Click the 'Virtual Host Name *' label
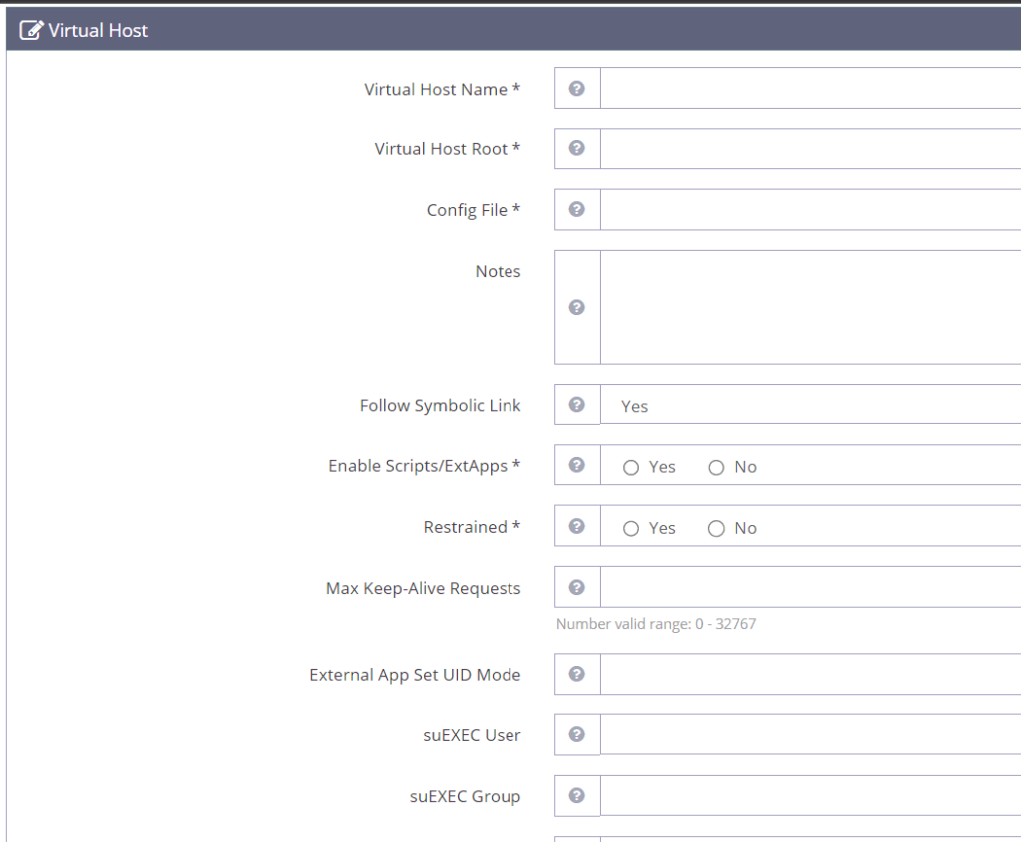 tap(442, 89)
